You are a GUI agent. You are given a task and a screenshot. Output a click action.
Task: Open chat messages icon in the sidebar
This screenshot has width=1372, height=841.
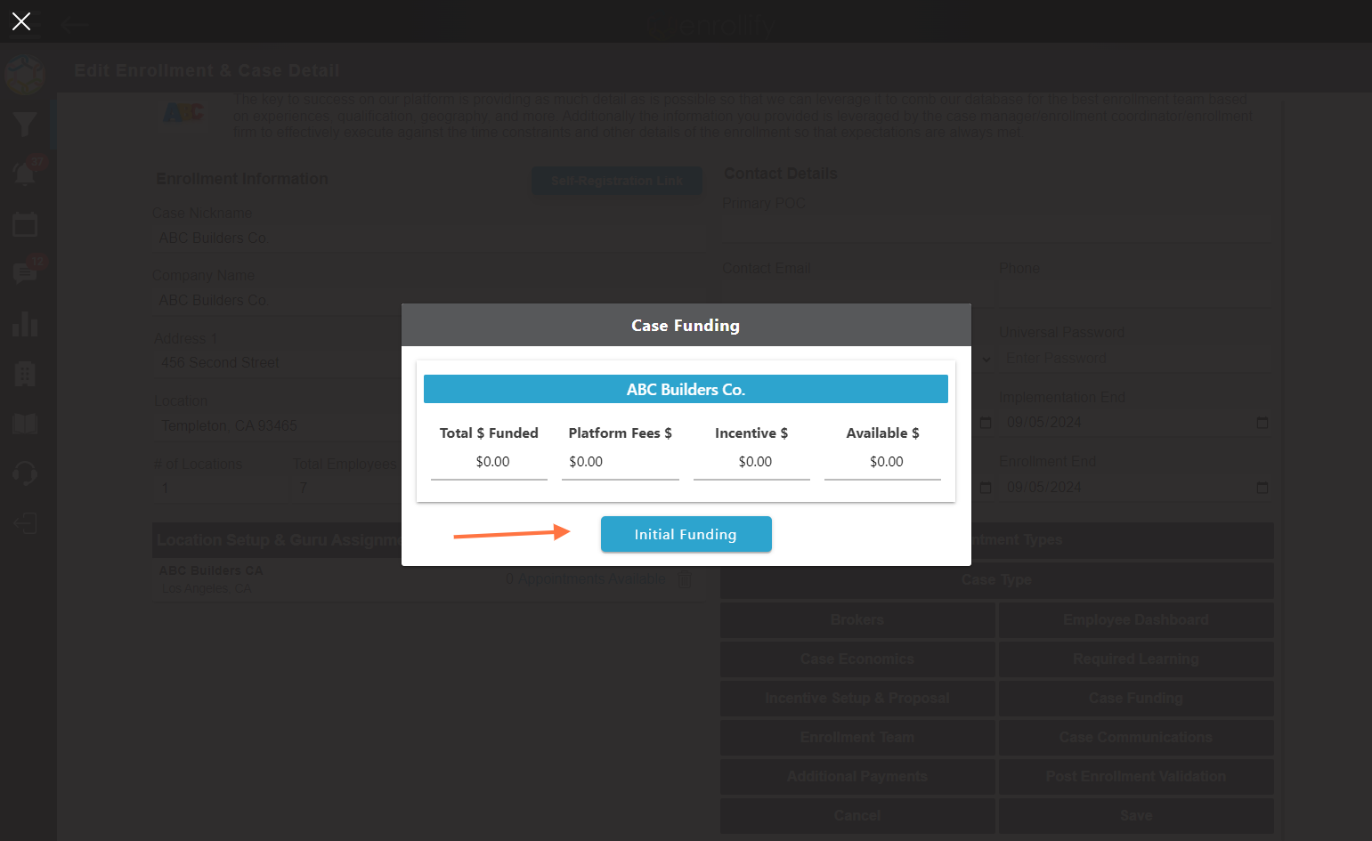25,273
